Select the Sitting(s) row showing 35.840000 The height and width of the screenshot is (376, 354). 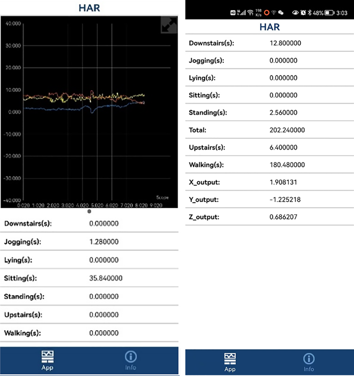coord(89,278)
